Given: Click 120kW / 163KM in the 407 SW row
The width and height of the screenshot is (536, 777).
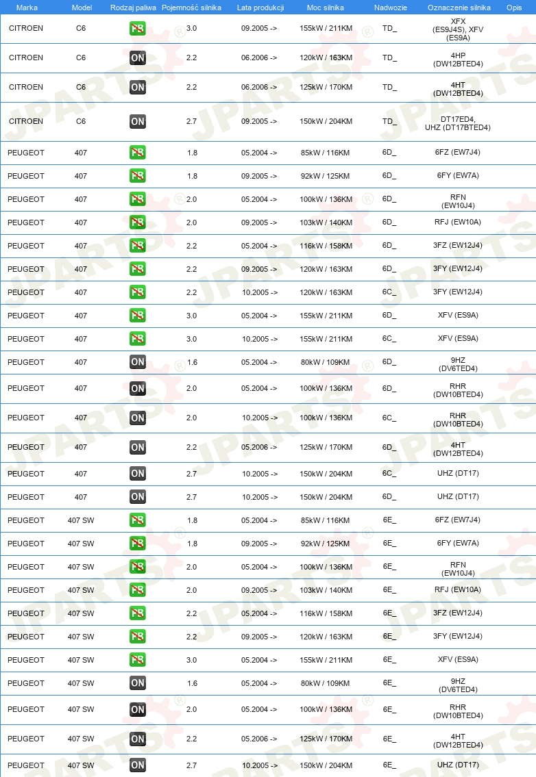Looking at the screenshot, I should click(x=326, y=637).
